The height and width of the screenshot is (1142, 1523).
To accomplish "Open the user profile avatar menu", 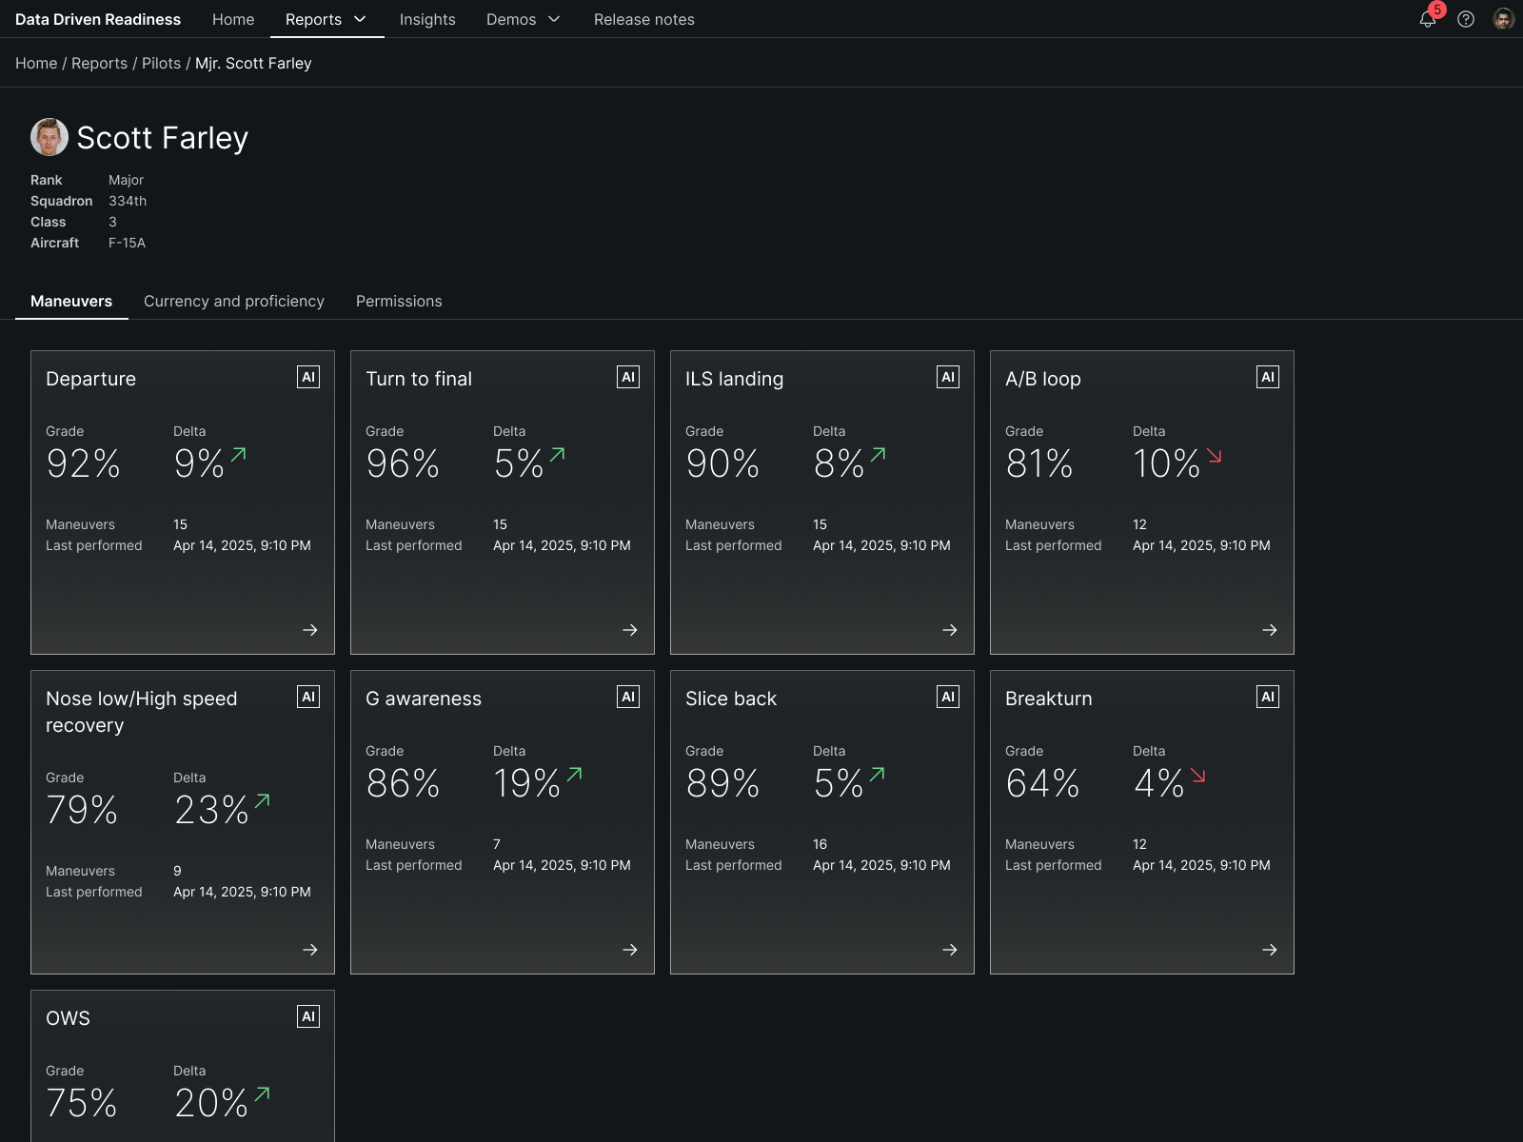I will (1503, 19).
